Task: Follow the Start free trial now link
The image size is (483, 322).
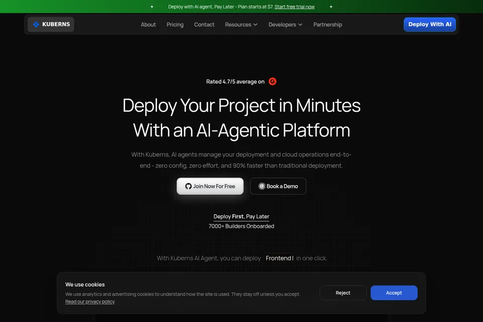Action: click(294, 7)
